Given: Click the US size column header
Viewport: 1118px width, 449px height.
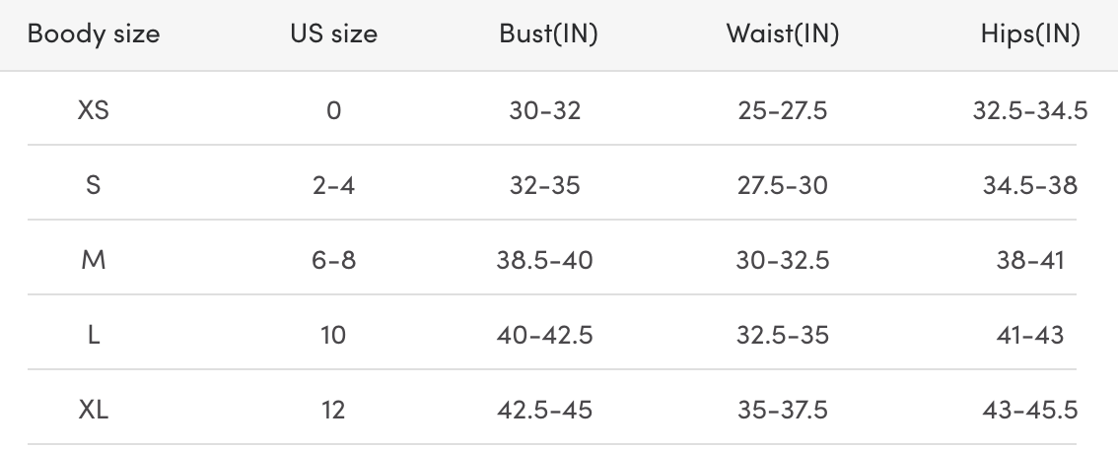Looking at the screenshot, I should point(333,34).
